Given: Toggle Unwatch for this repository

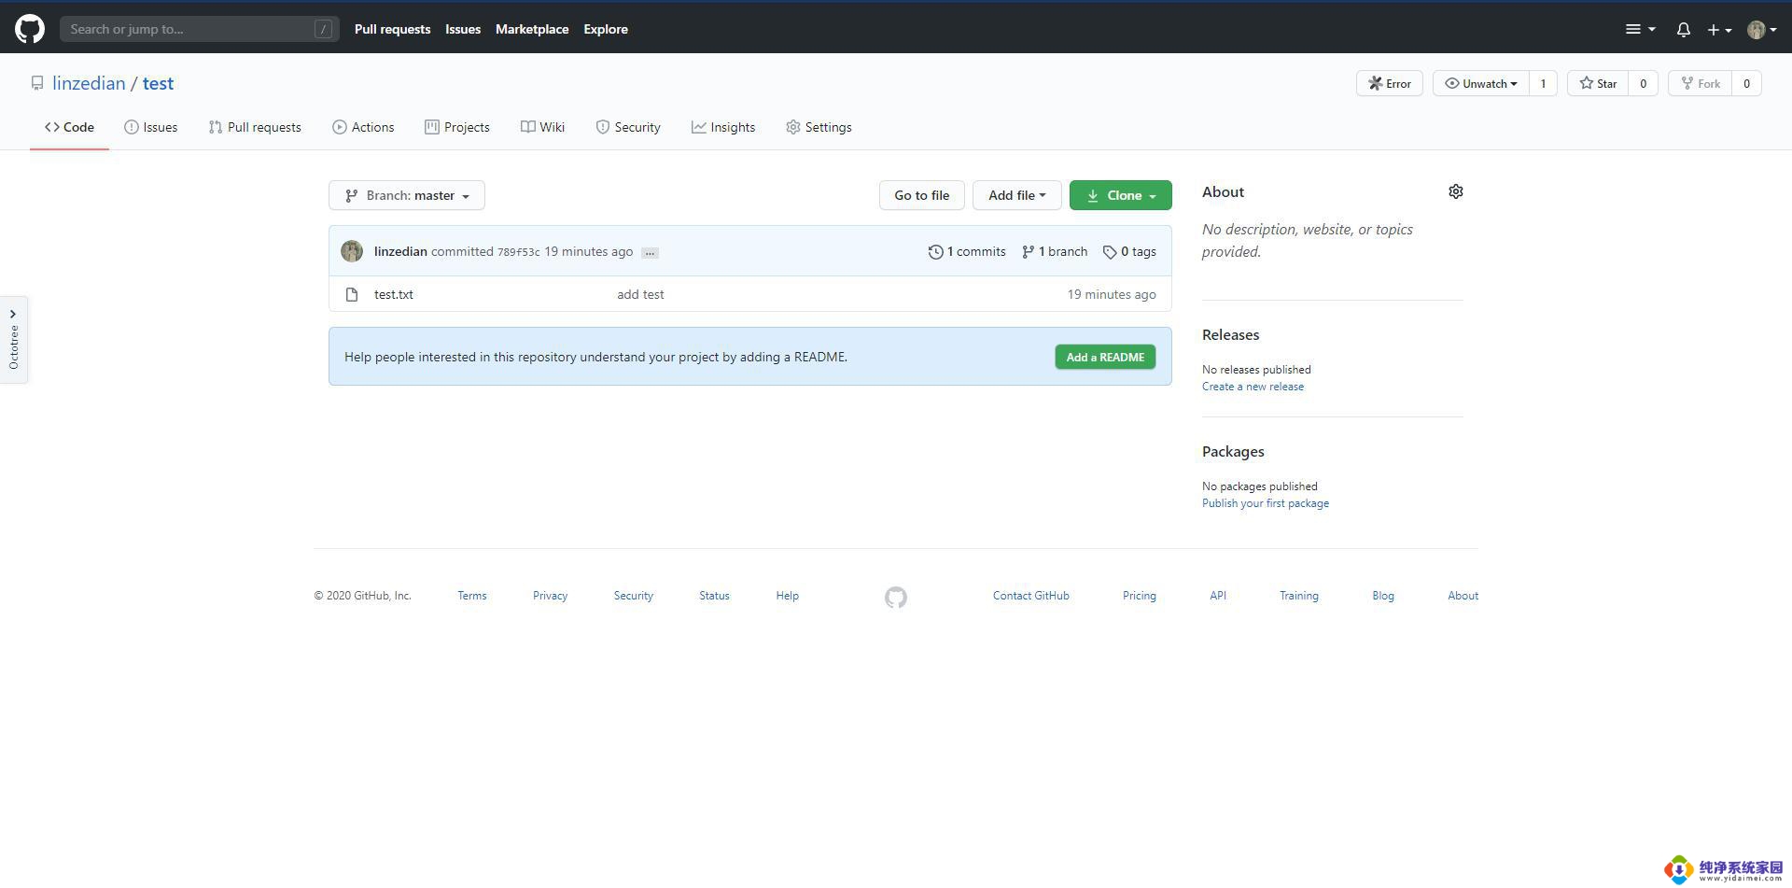Looking at the screenshot, I should pyautogui.click(x=1481, y=83).
